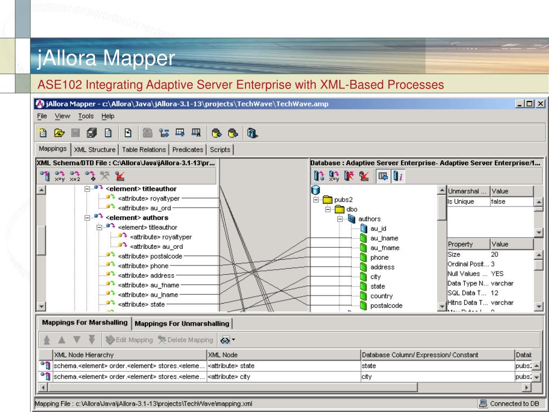Click the Open project folder icon
The height and width of the screenshot is (412, 549).
coord(59,133)
